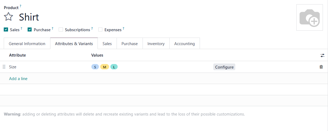This screenshot has width=328, height=131.
Task: Click the camera icon to upload product image
Action: tap(309, 17)
